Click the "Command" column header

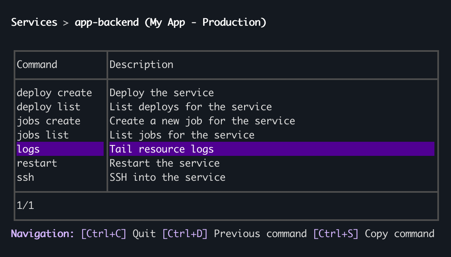(x=37, y=65)
